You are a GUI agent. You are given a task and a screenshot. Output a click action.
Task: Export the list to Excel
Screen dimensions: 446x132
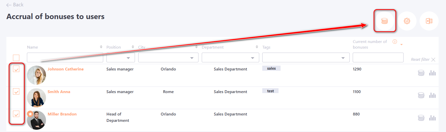[429, 21]
